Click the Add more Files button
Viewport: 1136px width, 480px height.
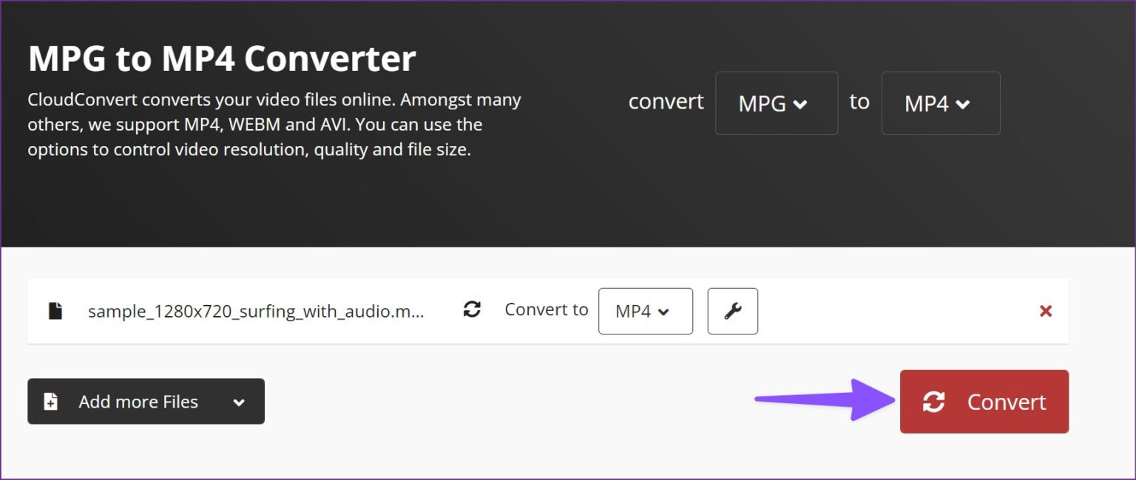point(138,401)
